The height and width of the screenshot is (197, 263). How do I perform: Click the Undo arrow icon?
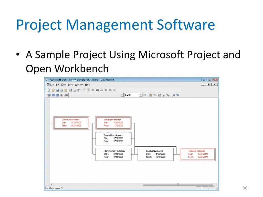point(97,90)
